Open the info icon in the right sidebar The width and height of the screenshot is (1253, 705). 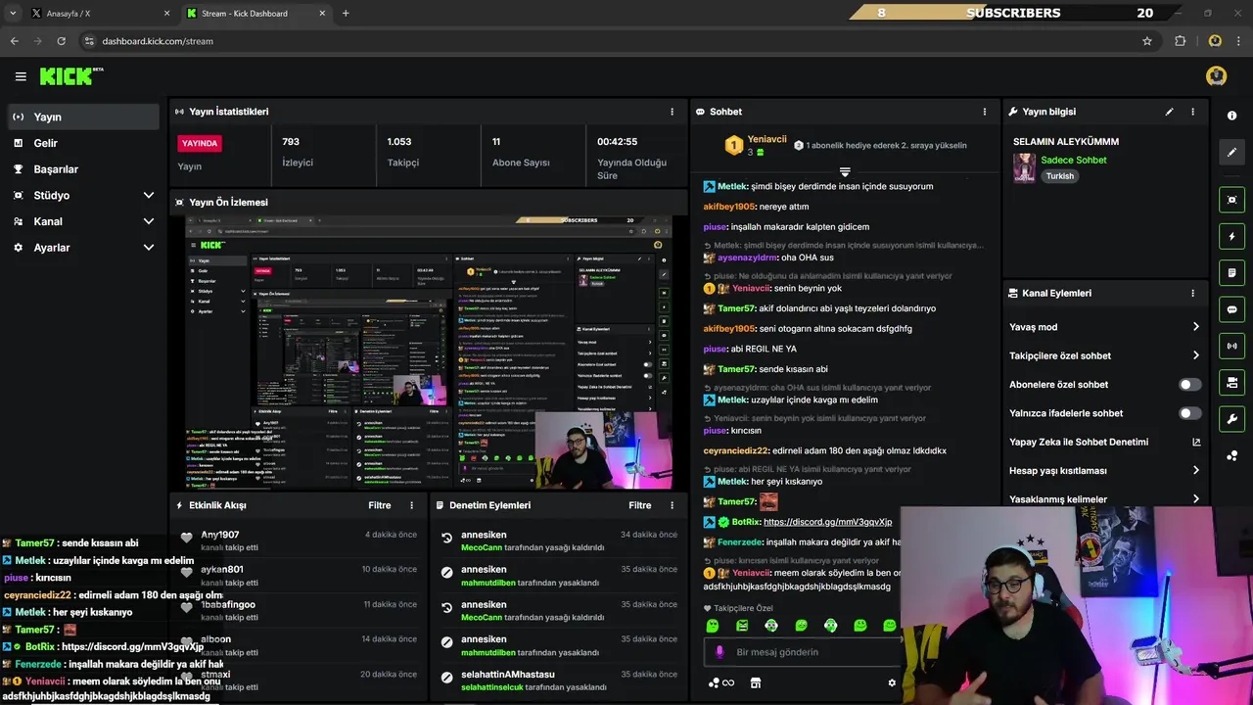click(x=1231, y=116)
